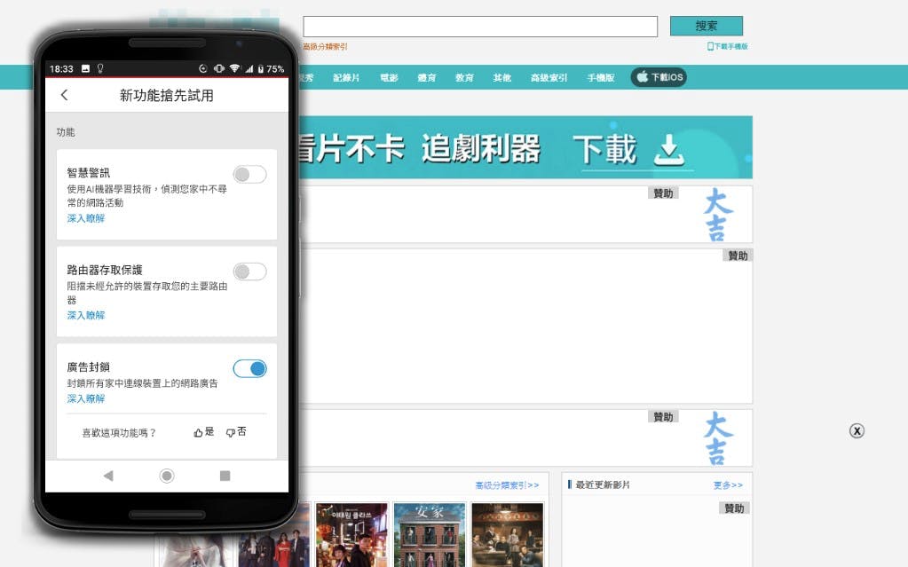The height and width of the screenshot is (567, 908).
Task: Open the 安家 drama poster thumbnail
Action: [x=430, y=534]
